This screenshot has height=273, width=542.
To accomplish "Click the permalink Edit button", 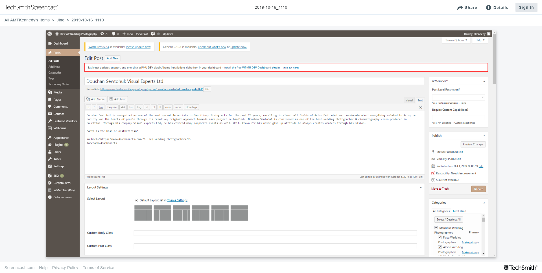I will click(207, 89).
